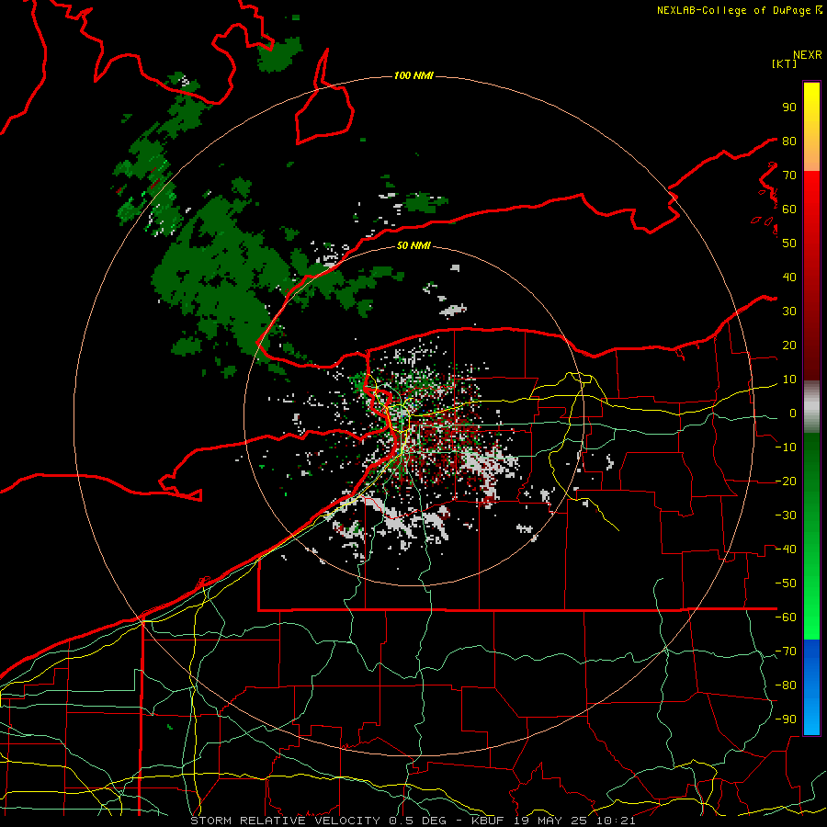The height and width of the screenshot is (827, 827).
Task: Click the 50 NMI range ring label
Action: 413,245
